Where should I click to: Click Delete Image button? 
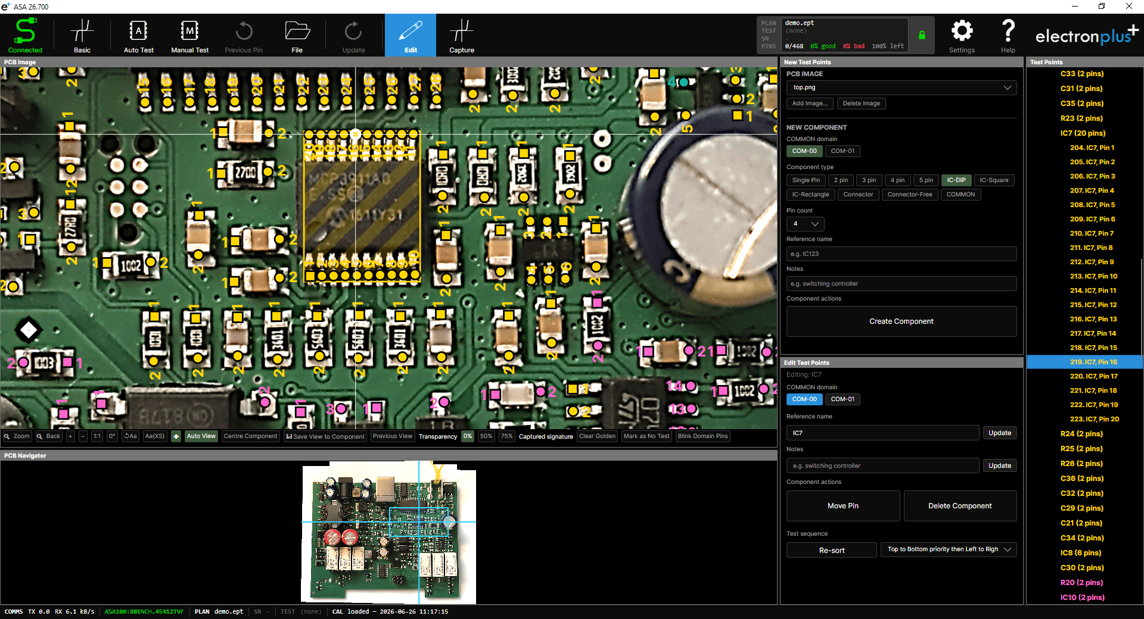[x=861, y=104]
